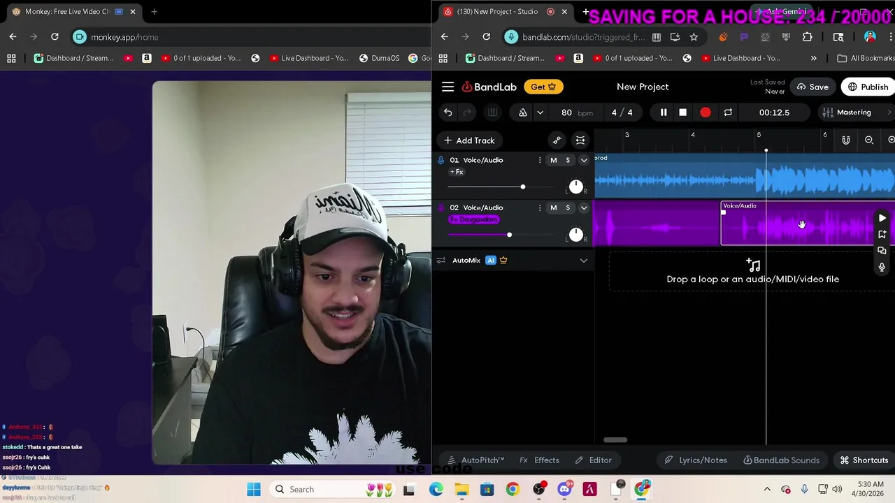The width and height of the screenshot is (895, 503).
Task: Zoom out the timeline
Action: tap(868, 140)
